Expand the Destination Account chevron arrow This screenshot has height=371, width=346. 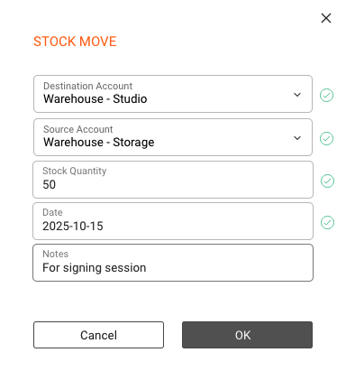(297, 95)
